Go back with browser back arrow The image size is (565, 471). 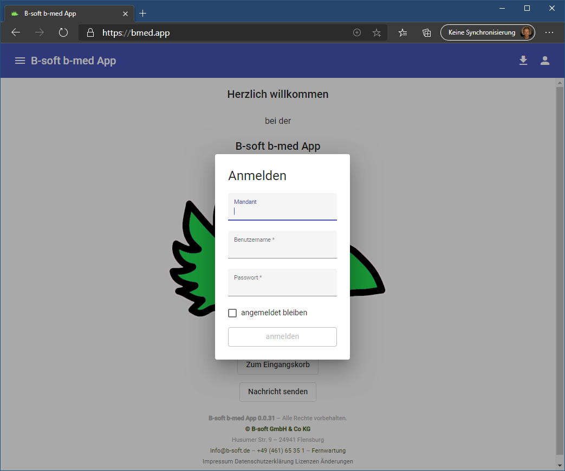16,32
